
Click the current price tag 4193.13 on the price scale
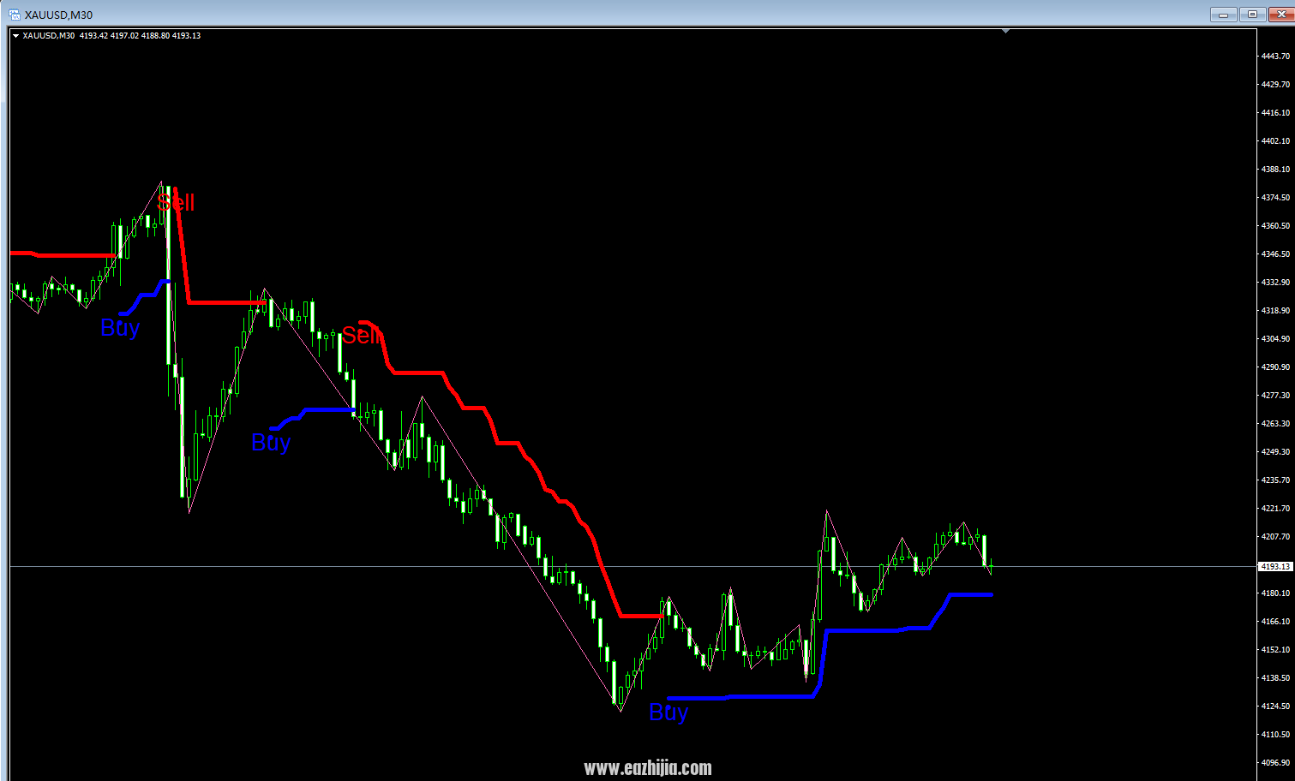coord(1274,567)
